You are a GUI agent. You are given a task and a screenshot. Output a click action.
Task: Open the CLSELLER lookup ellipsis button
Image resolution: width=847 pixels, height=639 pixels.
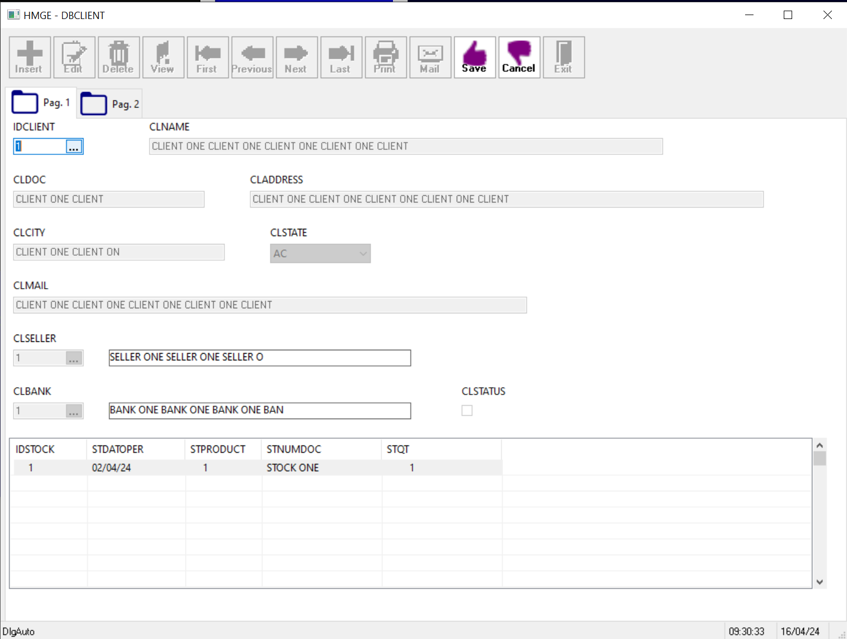74,358
